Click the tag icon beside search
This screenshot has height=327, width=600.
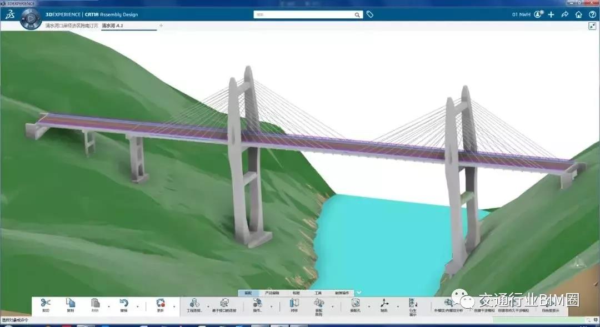(x=370, y=14)
